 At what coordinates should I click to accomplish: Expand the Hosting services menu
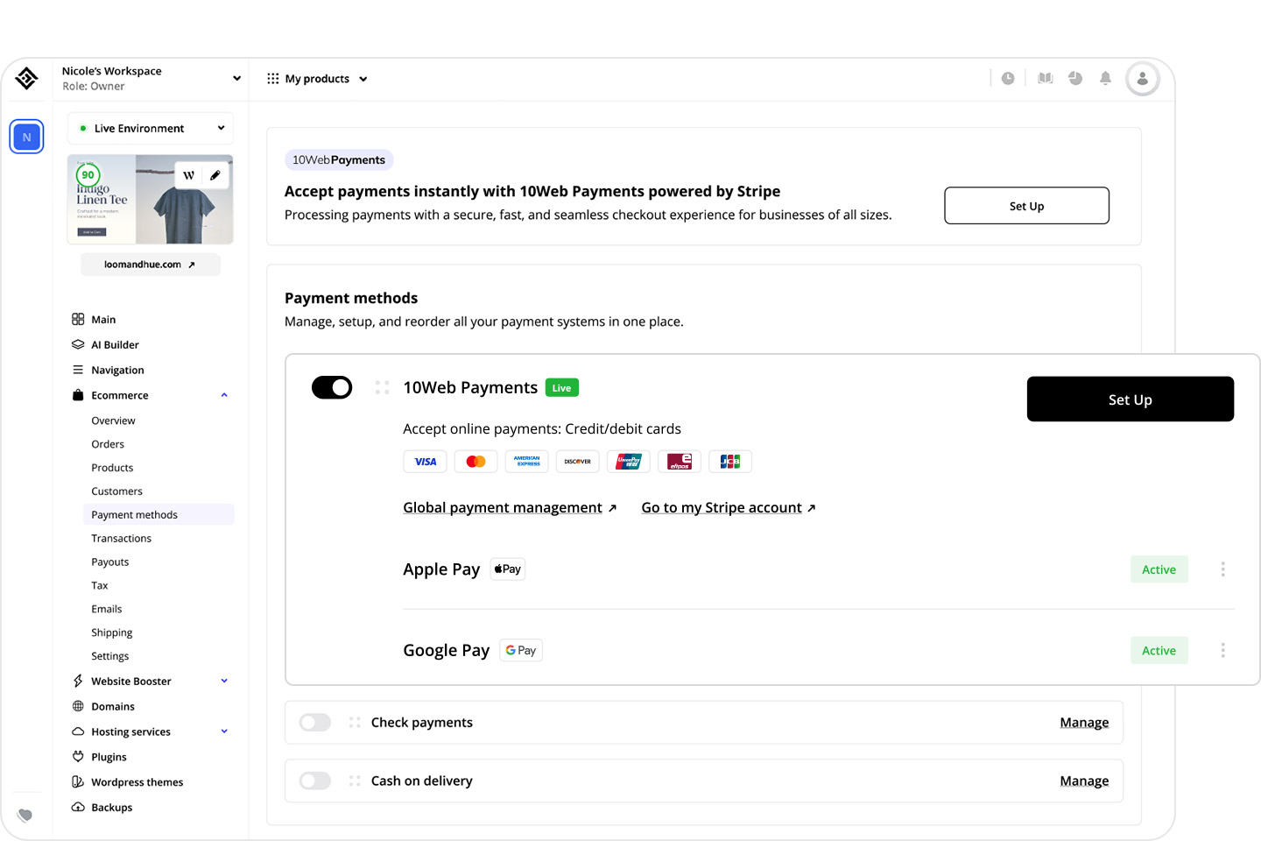[224, 731]
